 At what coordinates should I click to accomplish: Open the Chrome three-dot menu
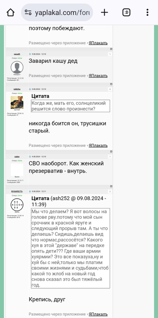point(147,12)
